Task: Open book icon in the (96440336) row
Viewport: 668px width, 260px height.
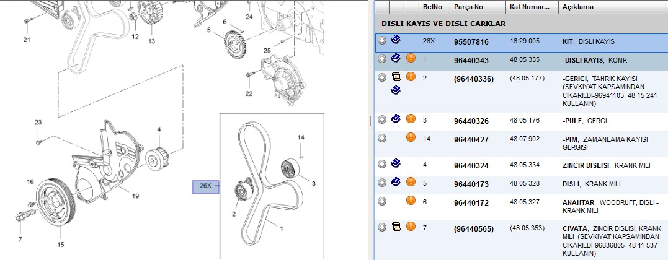Action: coord(396,90)
